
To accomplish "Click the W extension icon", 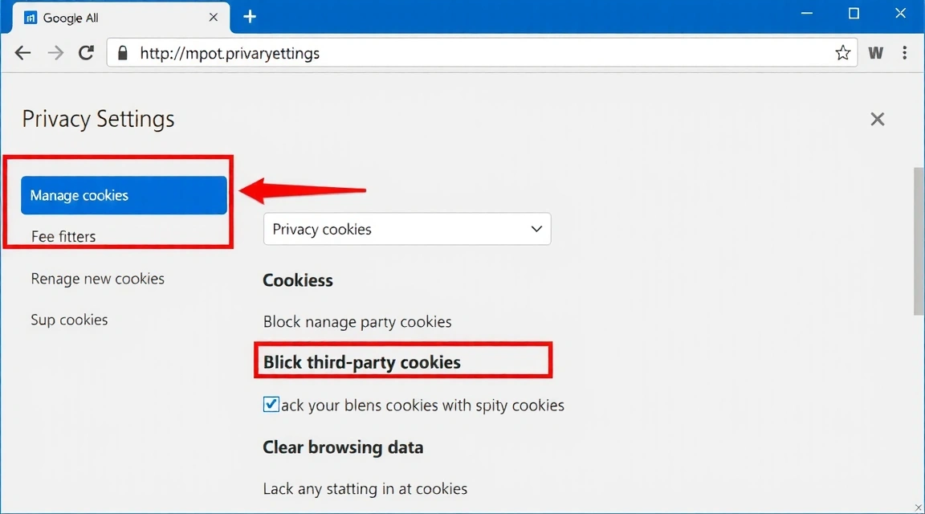I will [875, 53].
